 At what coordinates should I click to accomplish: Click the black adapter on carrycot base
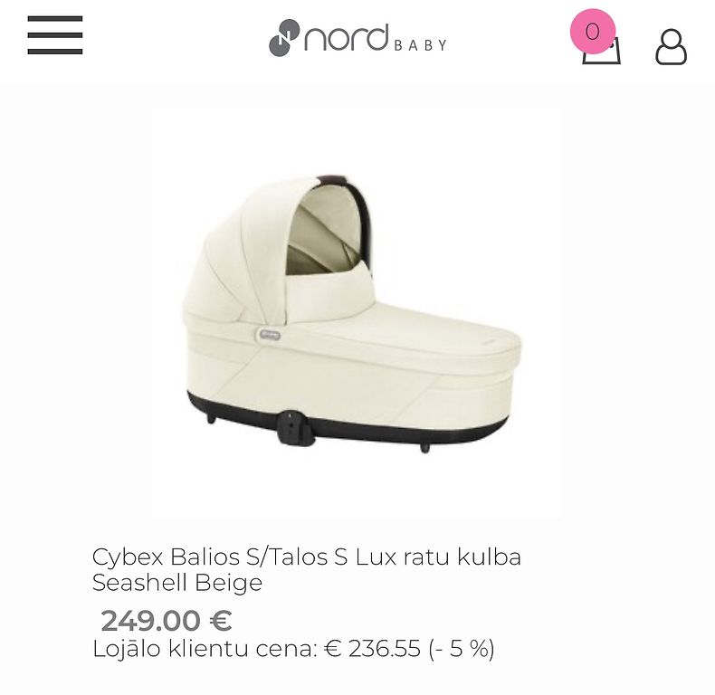(x=295, y=427)
